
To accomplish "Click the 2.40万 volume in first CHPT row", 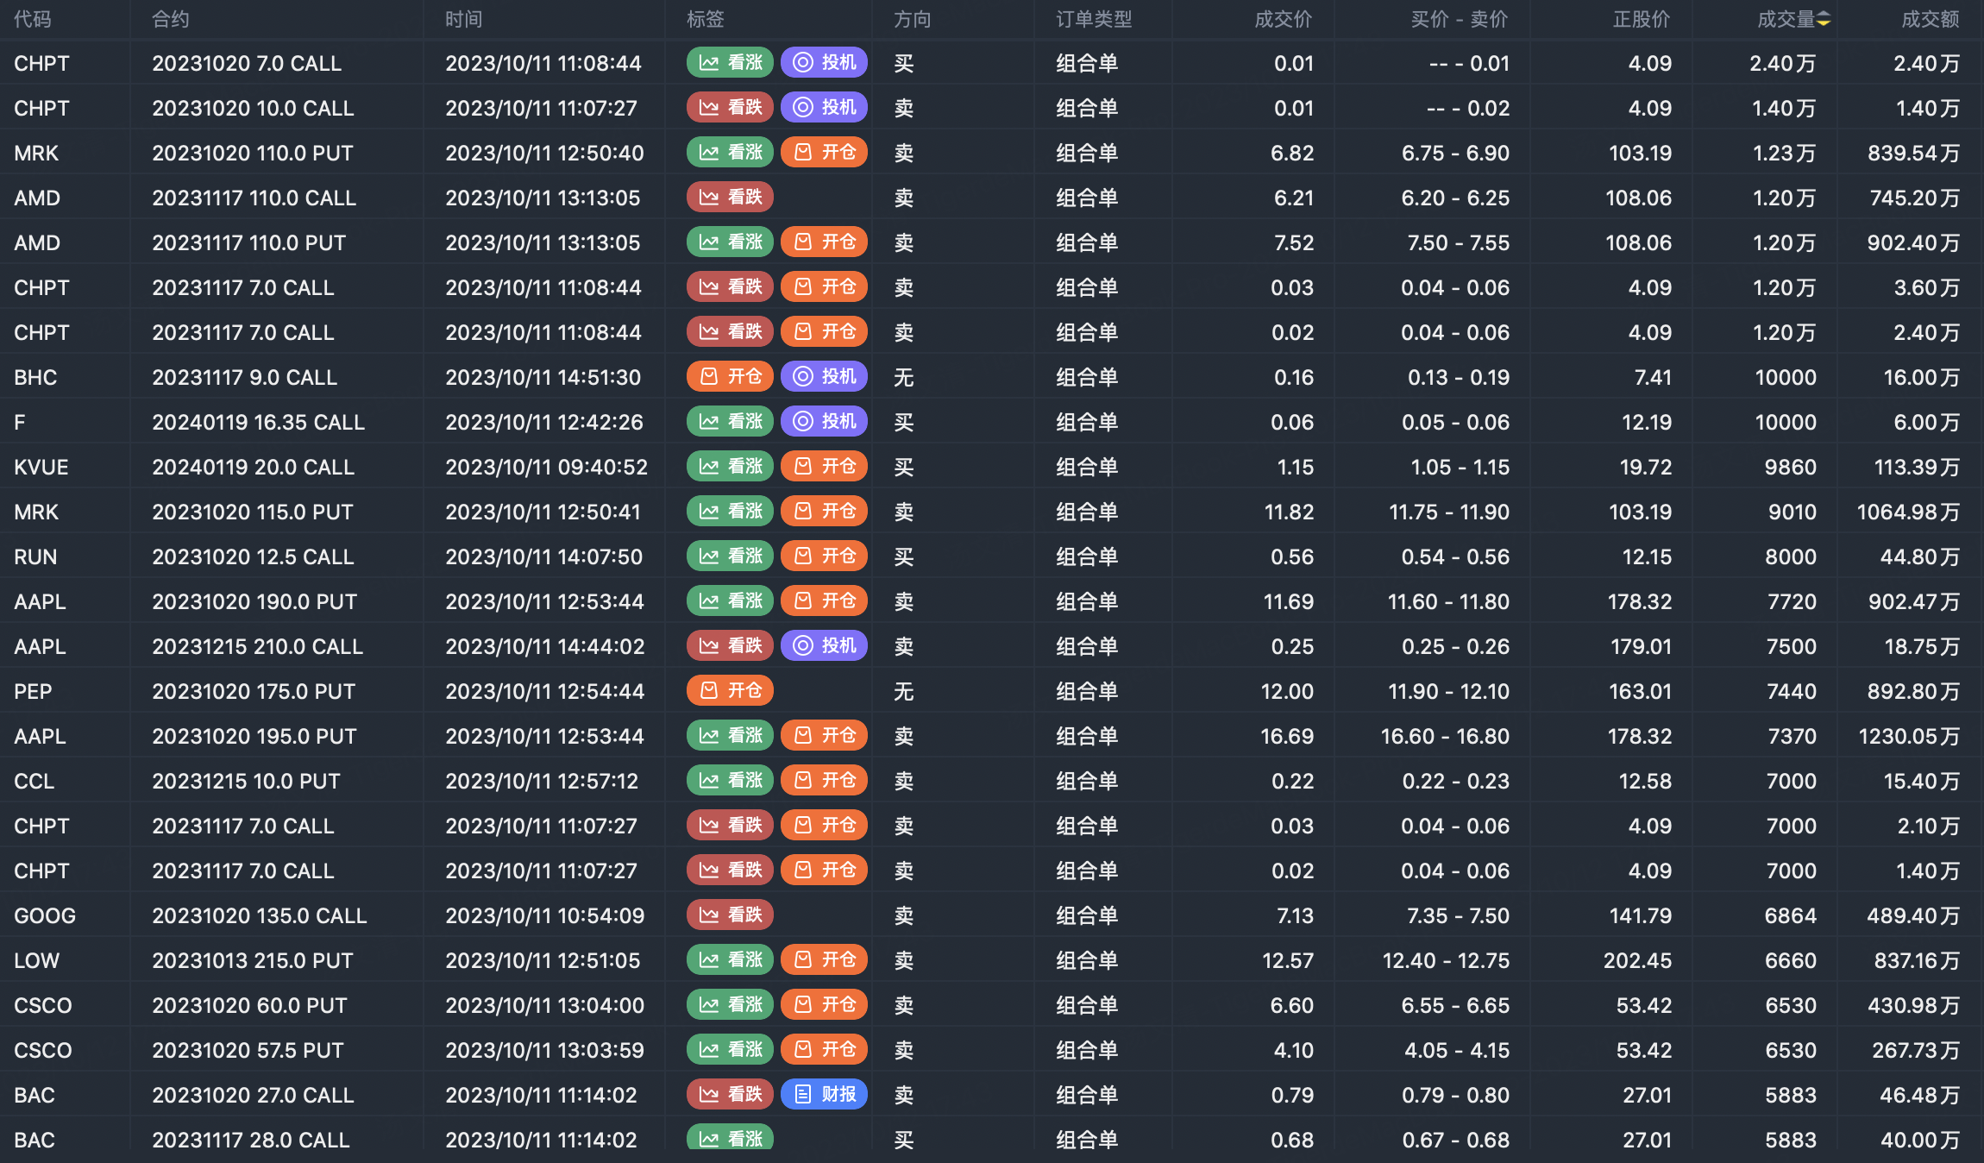I will [x=1783, y=63].
